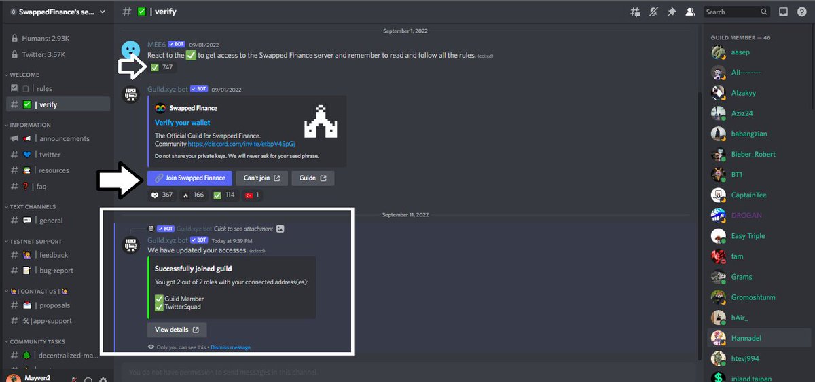Click Grams avatar in member list

pyautogui.click(x=719, y=276)
